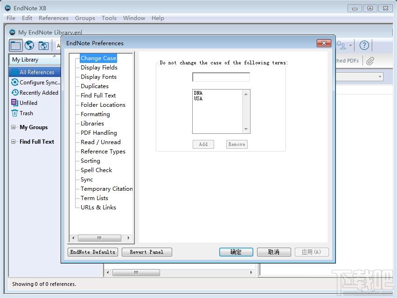Viewport: 397px width, 298px height.
Task: Collapse the Find Full Text group
Action: tap(13, 141)
